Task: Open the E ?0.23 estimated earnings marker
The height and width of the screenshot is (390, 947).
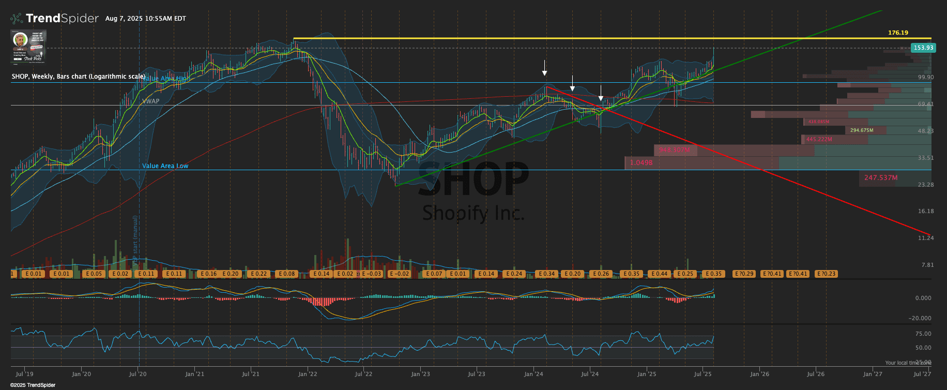Action: tap(826, 274)
